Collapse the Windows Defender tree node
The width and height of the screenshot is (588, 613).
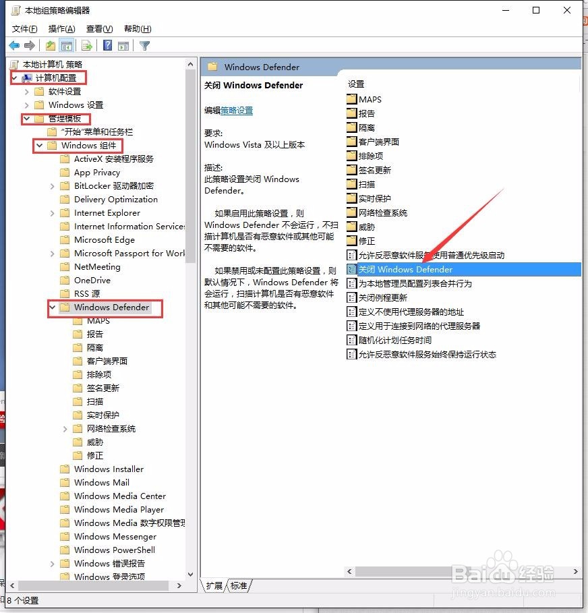point(53,308)
